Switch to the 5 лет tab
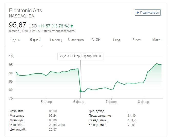 (x=136, y=40)
